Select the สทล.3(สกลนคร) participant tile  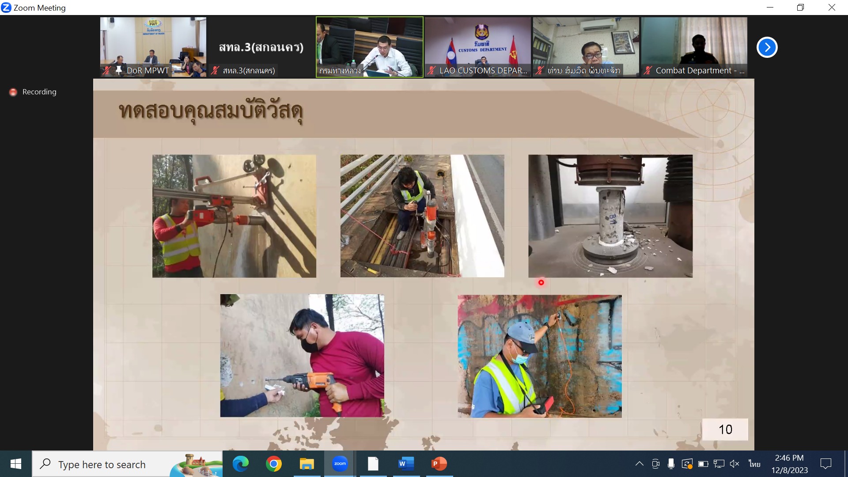point(261,46)
